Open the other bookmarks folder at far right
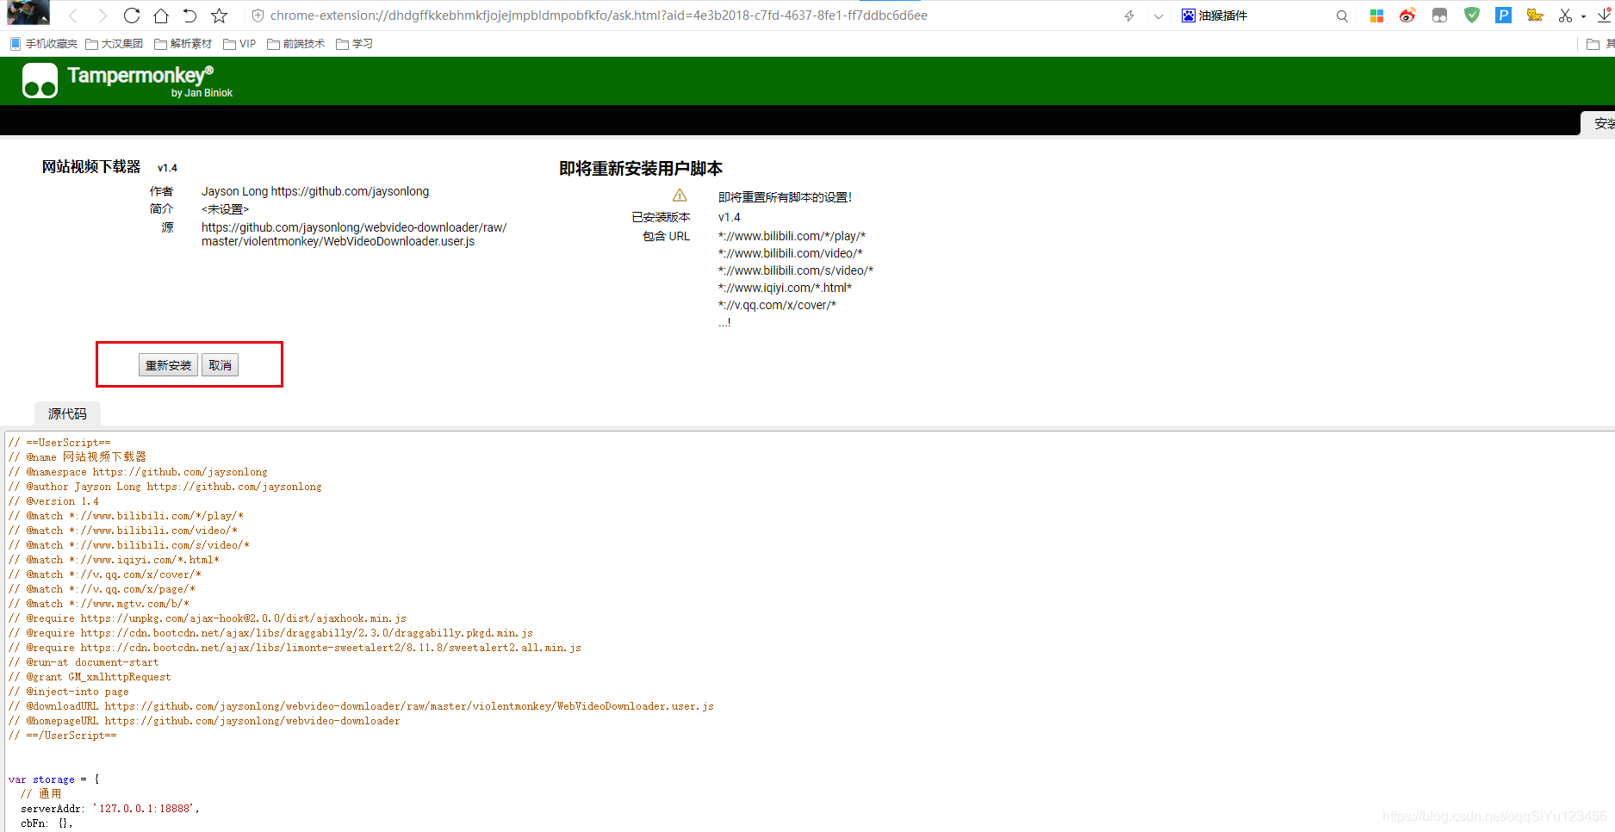This screenshot has height=832, width=1615. pyautogui.click(x=1599, y=44)
